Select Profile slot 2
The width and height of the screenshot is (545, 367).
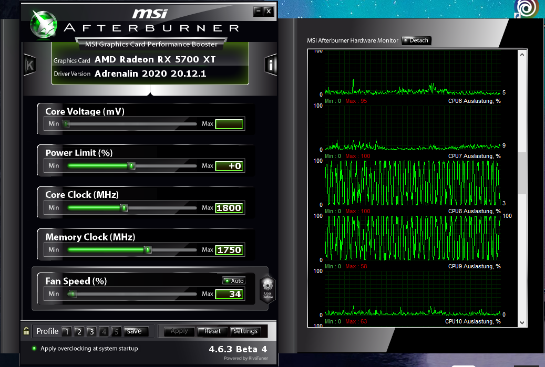pos(79,332)
